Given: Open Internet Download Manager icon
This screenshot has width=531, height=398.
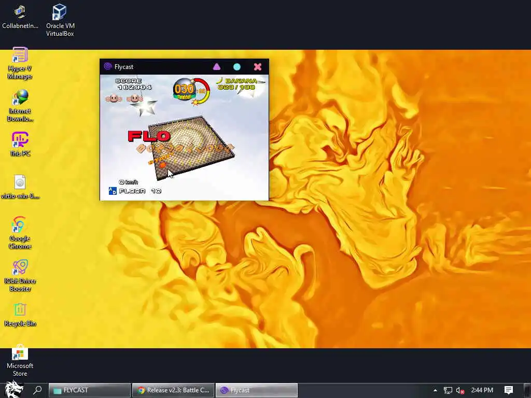Looking at the screenshot, I should click(20, 105).
